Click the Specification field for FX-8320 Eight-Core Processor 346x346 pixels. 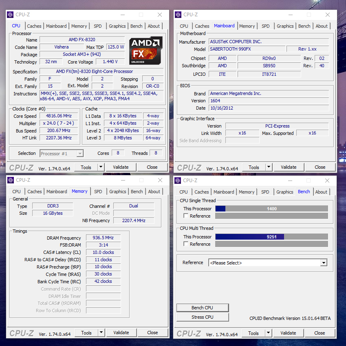[102, 71]
